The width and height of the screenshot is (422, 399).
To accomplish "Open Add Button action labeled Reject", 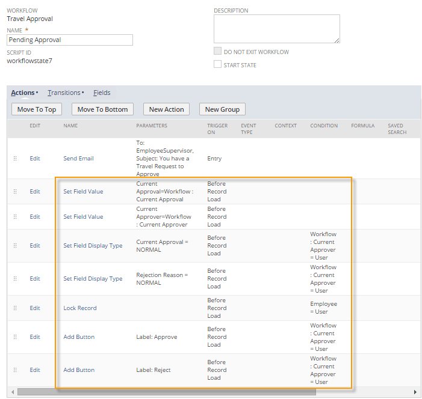I will [x=79, y=370].
